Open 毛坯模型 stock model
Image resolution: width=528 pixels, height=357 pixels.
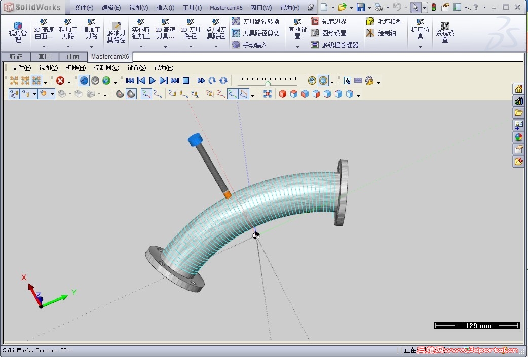coord(384,22)
